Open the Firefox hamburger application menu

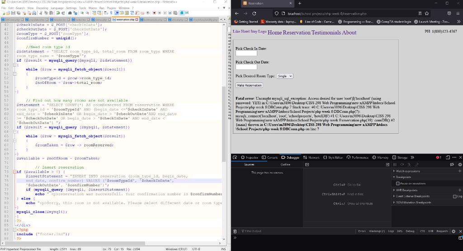457,14
